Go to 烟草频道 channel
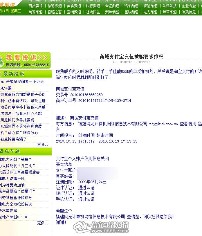 click(169, 12)
